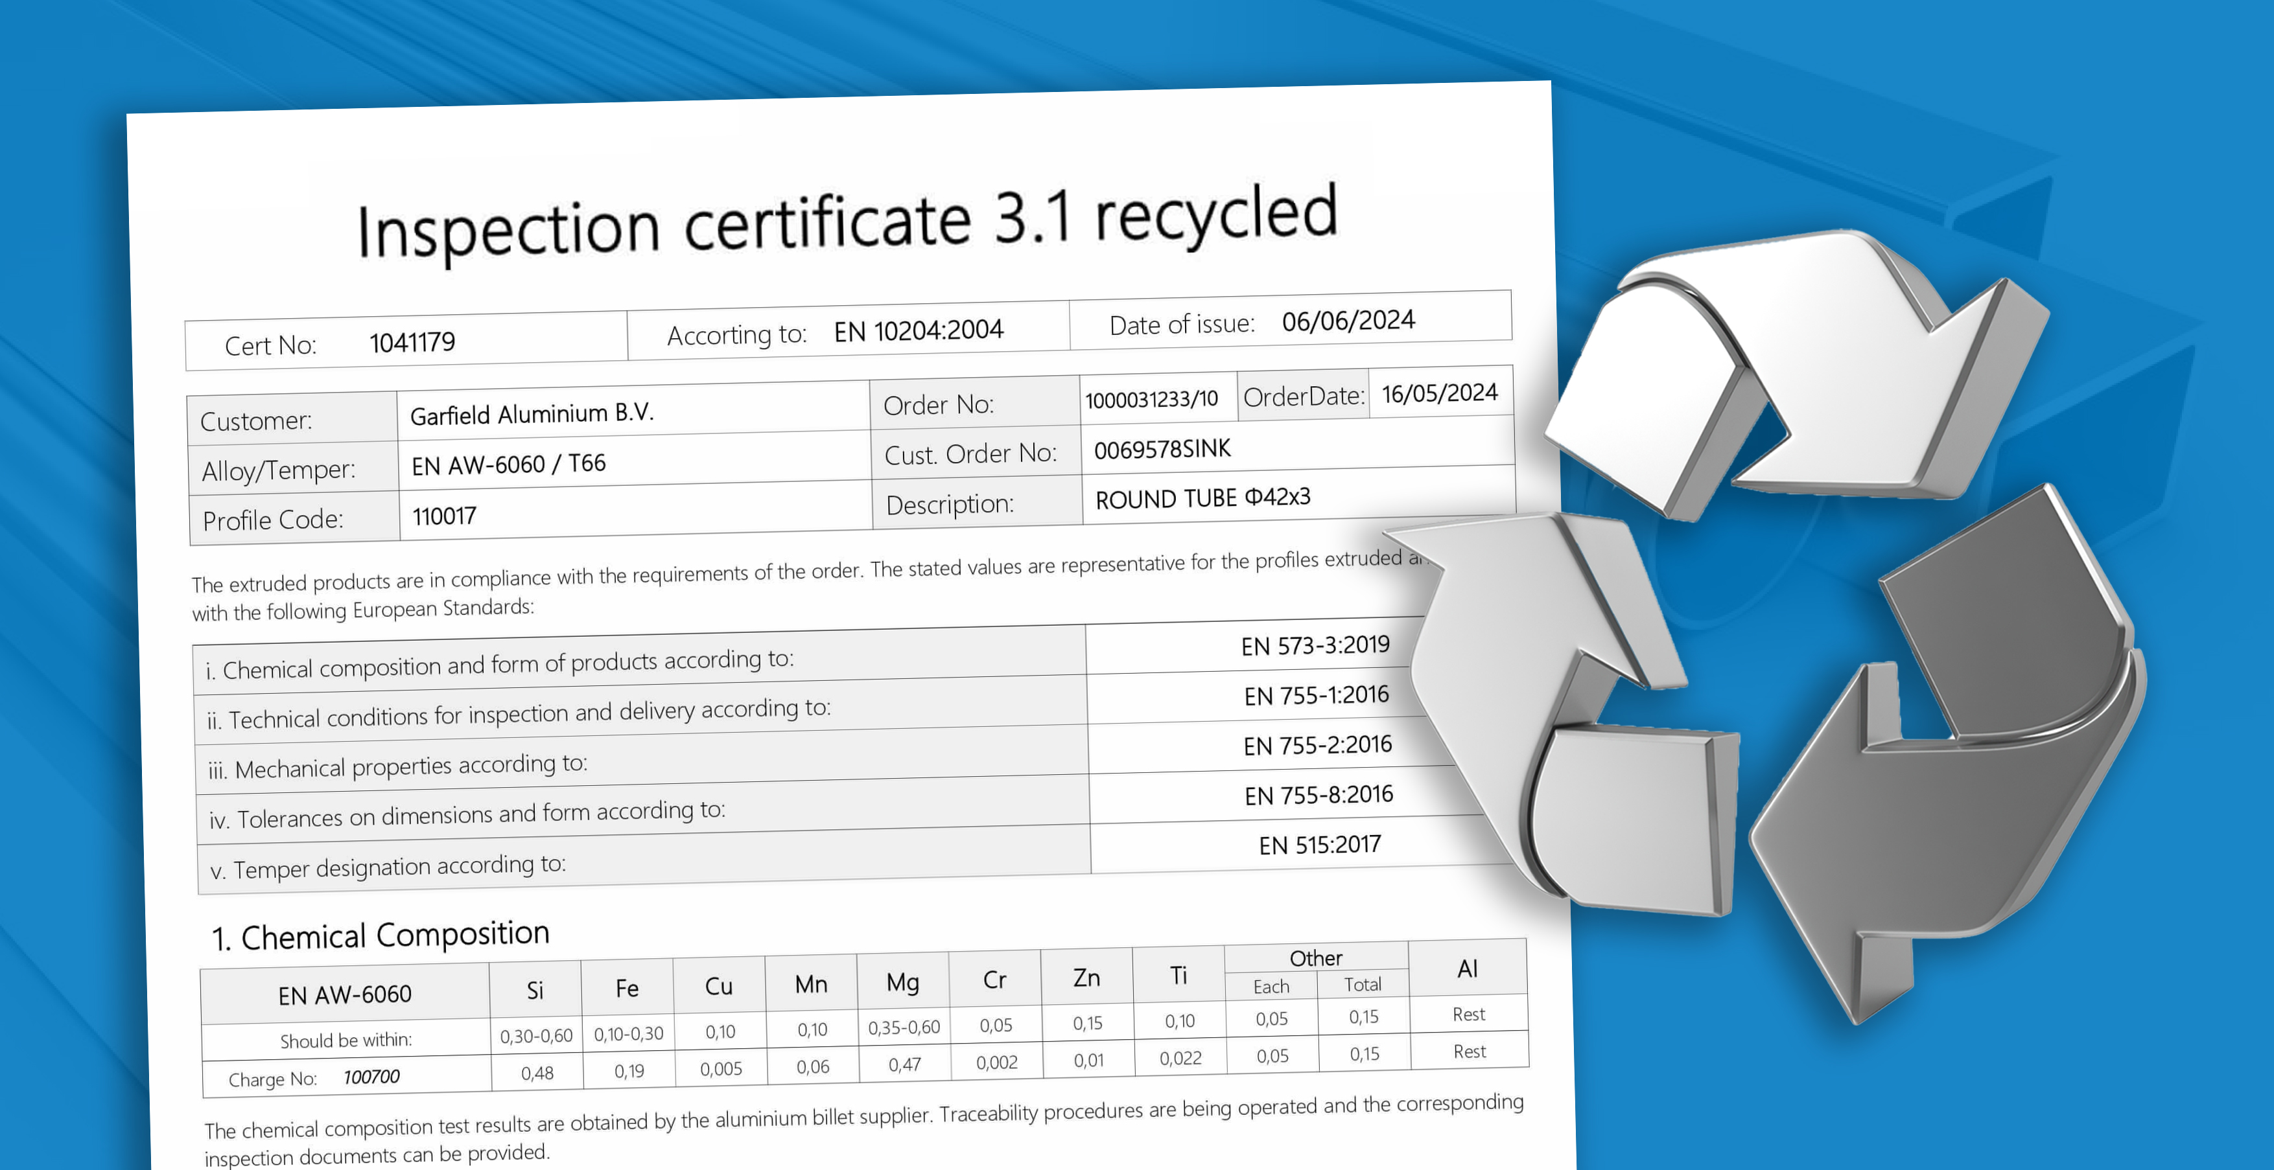
Task: Click the Si limit '0,30-0,60'
Action: (536, 1036)
